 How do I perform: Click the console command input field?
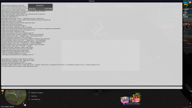click(x=91, y=88)
